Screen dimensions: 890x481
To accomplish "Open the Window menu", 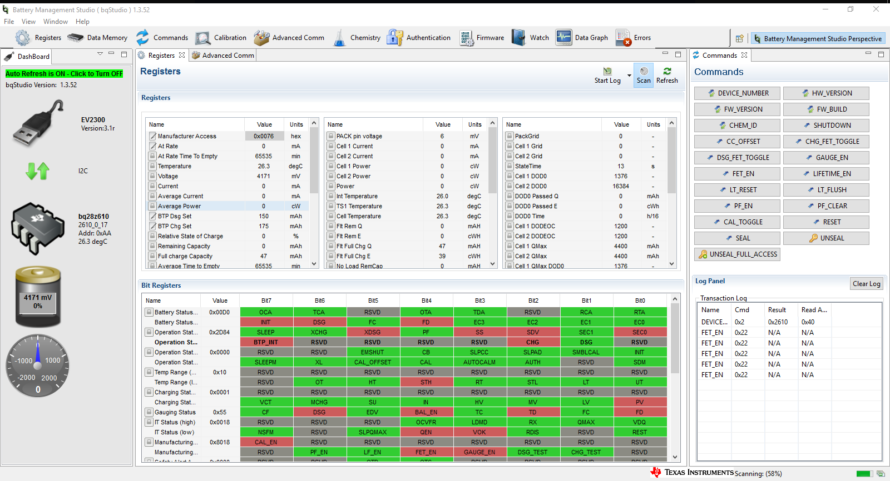I will coord(56,22).
